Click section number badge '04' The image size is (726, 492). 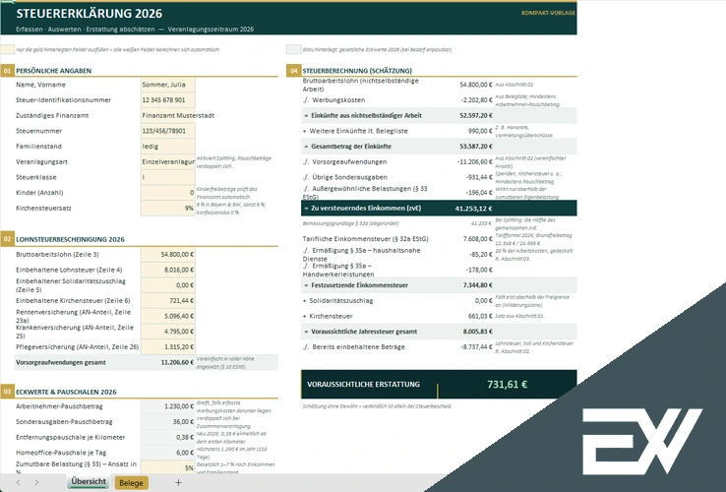pos(293,71)
